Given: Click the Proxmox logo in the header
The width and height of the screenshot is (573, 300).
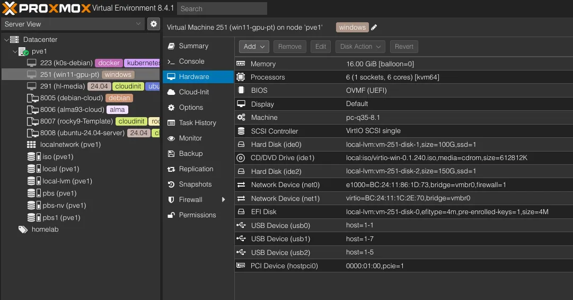Looking at the screenshot, I should (46, 8).
